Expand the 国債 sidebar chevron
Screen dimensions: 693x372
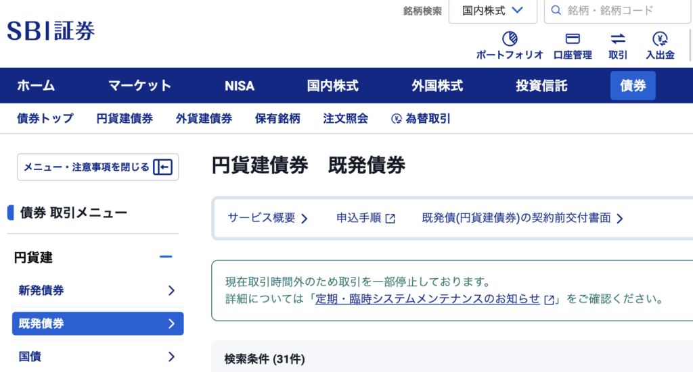tap(171, 356)
